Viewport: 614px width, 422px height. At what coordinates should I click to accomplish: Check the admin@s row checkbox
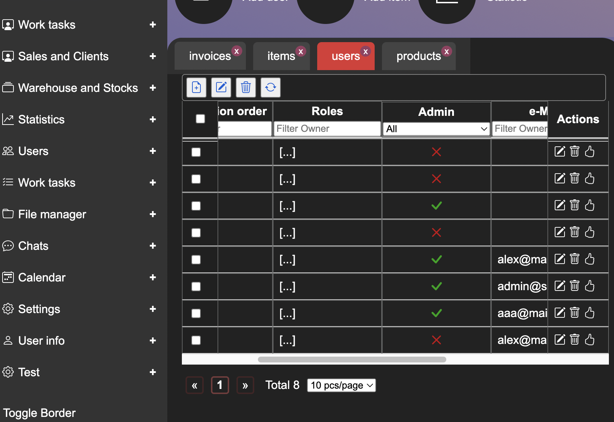(196, 287)
